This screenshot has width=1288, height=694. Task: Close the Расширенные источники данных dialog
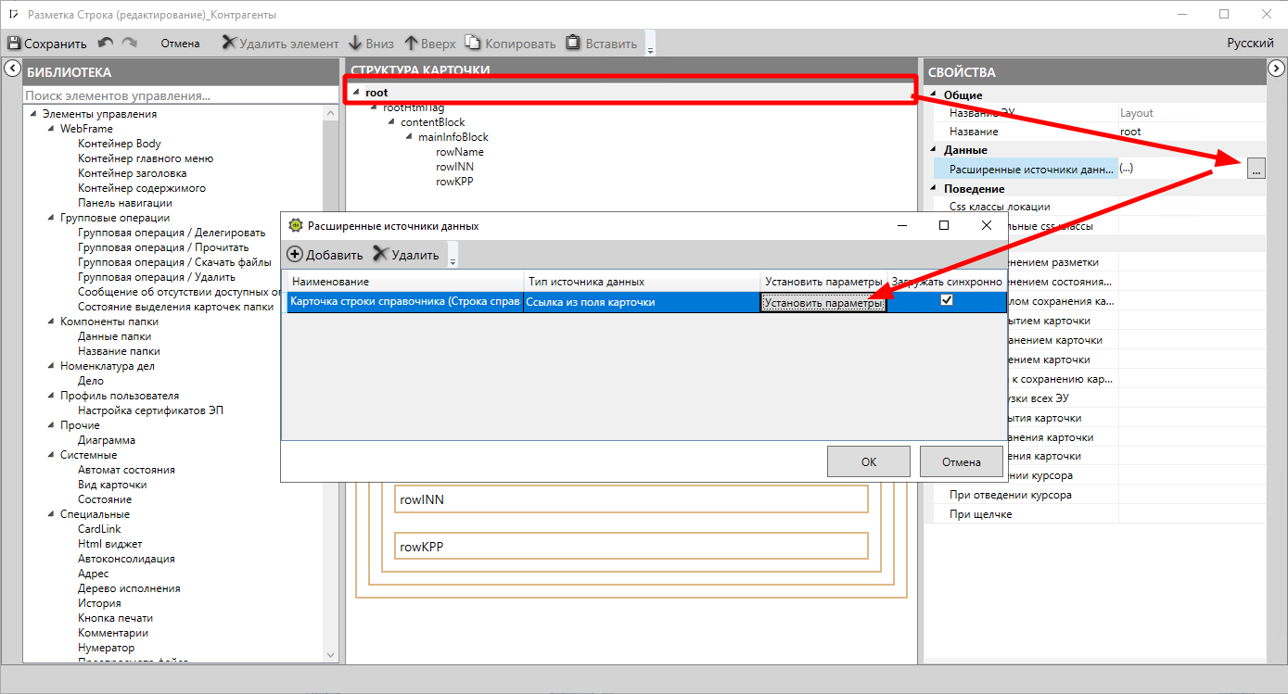coord(987,225)
